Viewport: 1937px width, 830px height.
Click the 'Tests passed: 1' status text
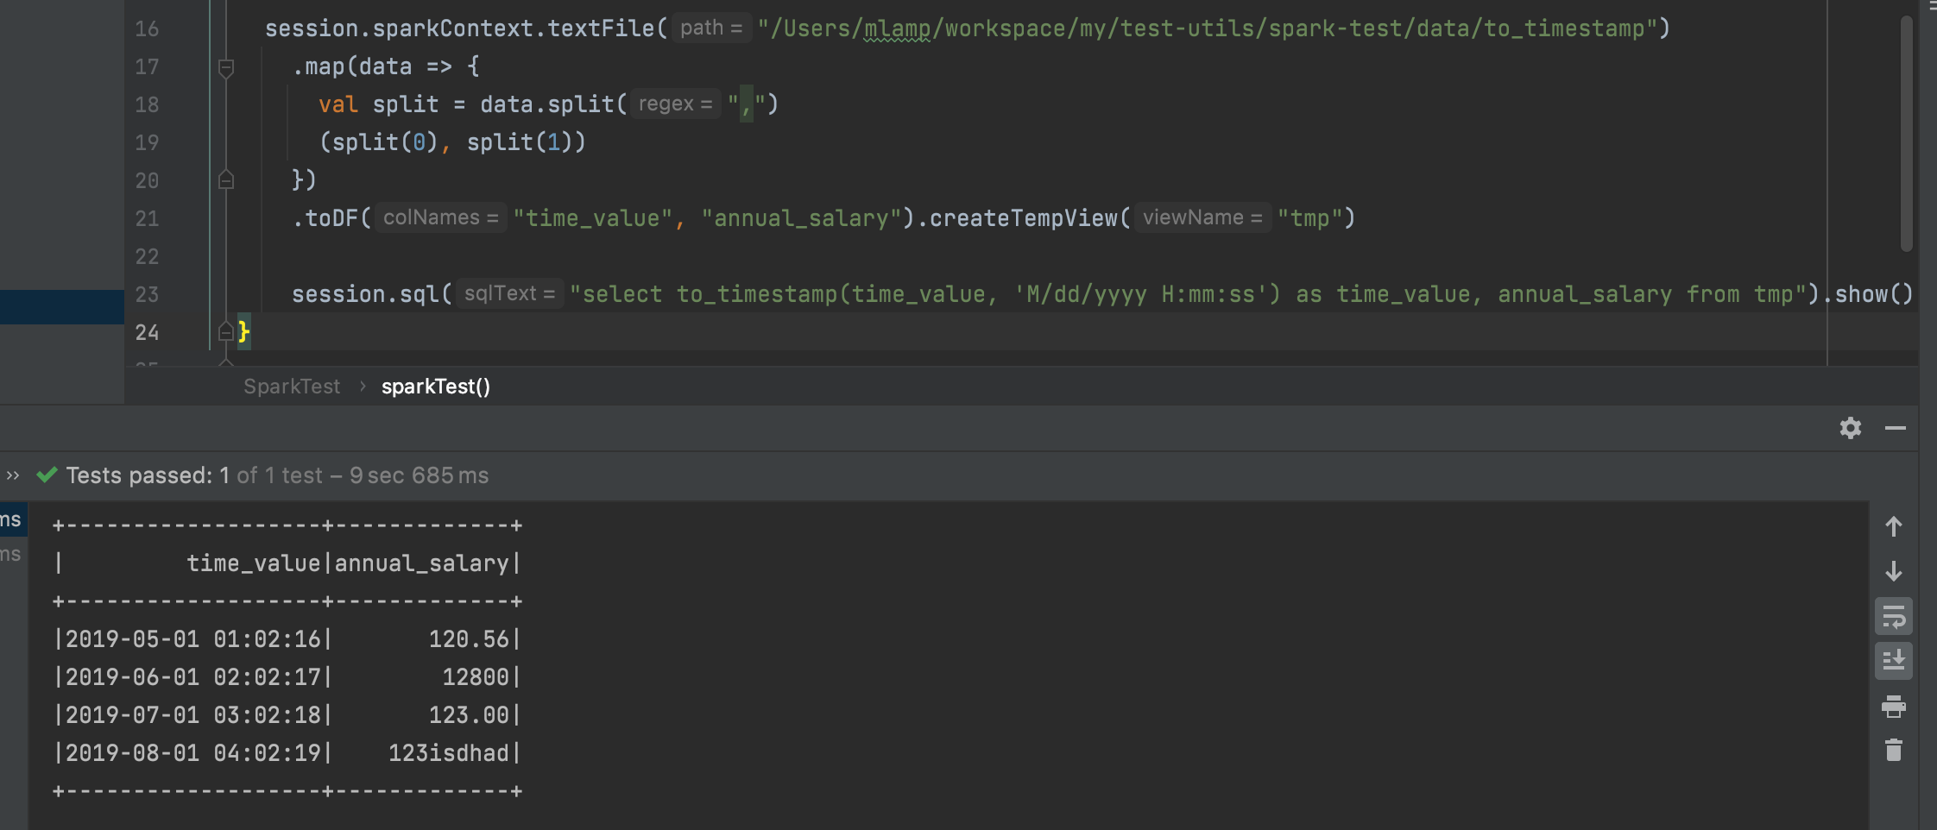point(148,475)
